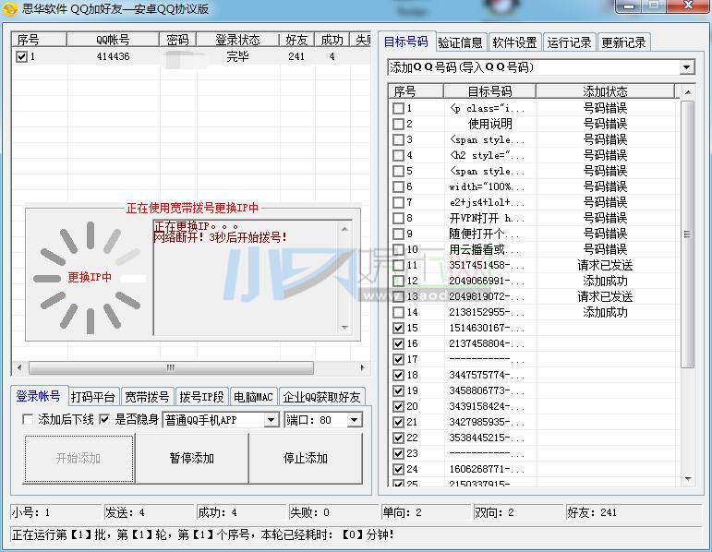Expand the 添加QQ号码 import dropdown

tap(686, 67)
